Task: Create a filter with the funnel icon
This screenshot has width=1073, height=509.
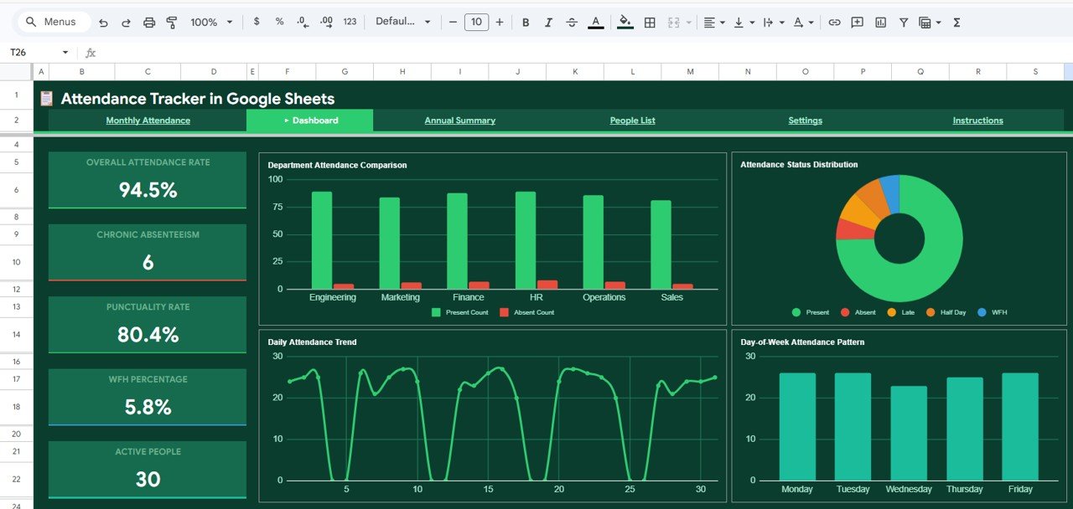Action: pos(904,22)
